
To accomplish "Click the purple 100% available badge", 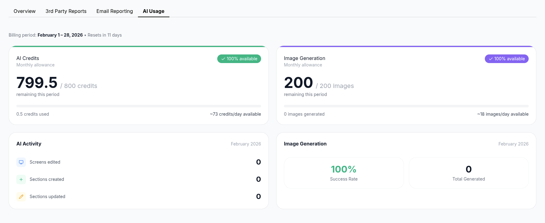I will pos(506,59).
